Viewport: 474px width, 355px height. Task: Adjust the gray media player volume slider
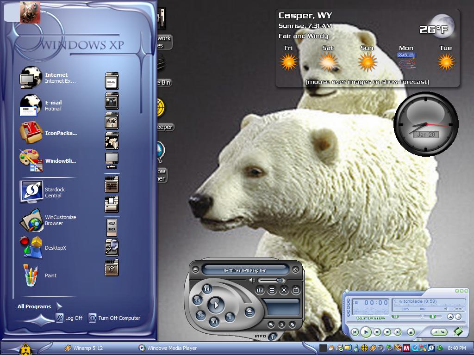pos(272,281)
